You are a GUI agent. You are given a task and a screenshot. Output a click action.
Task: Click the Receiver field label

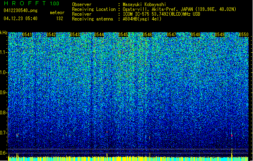coord(82,14)
